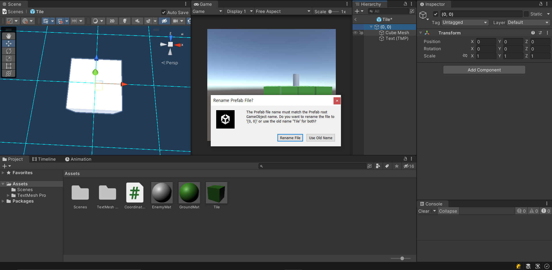Select the Scale tool
The height and width of the screenshot is (270, 552).
pyautogui.click(x=9, y=58)
